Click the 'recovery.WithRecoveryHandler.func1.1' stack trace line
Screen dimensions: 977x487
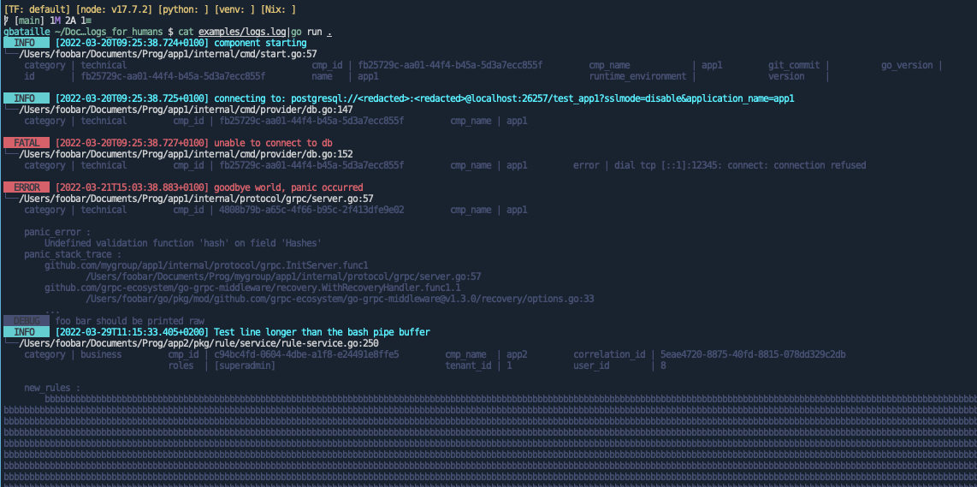point(252,288)
